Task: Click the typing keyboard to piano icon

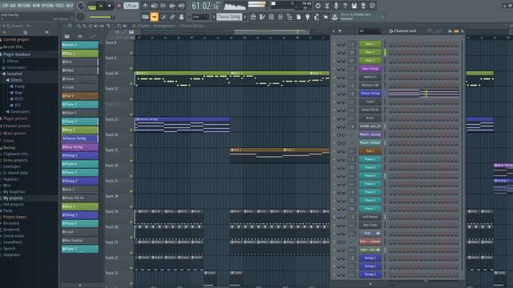Action: pos(145,17)
